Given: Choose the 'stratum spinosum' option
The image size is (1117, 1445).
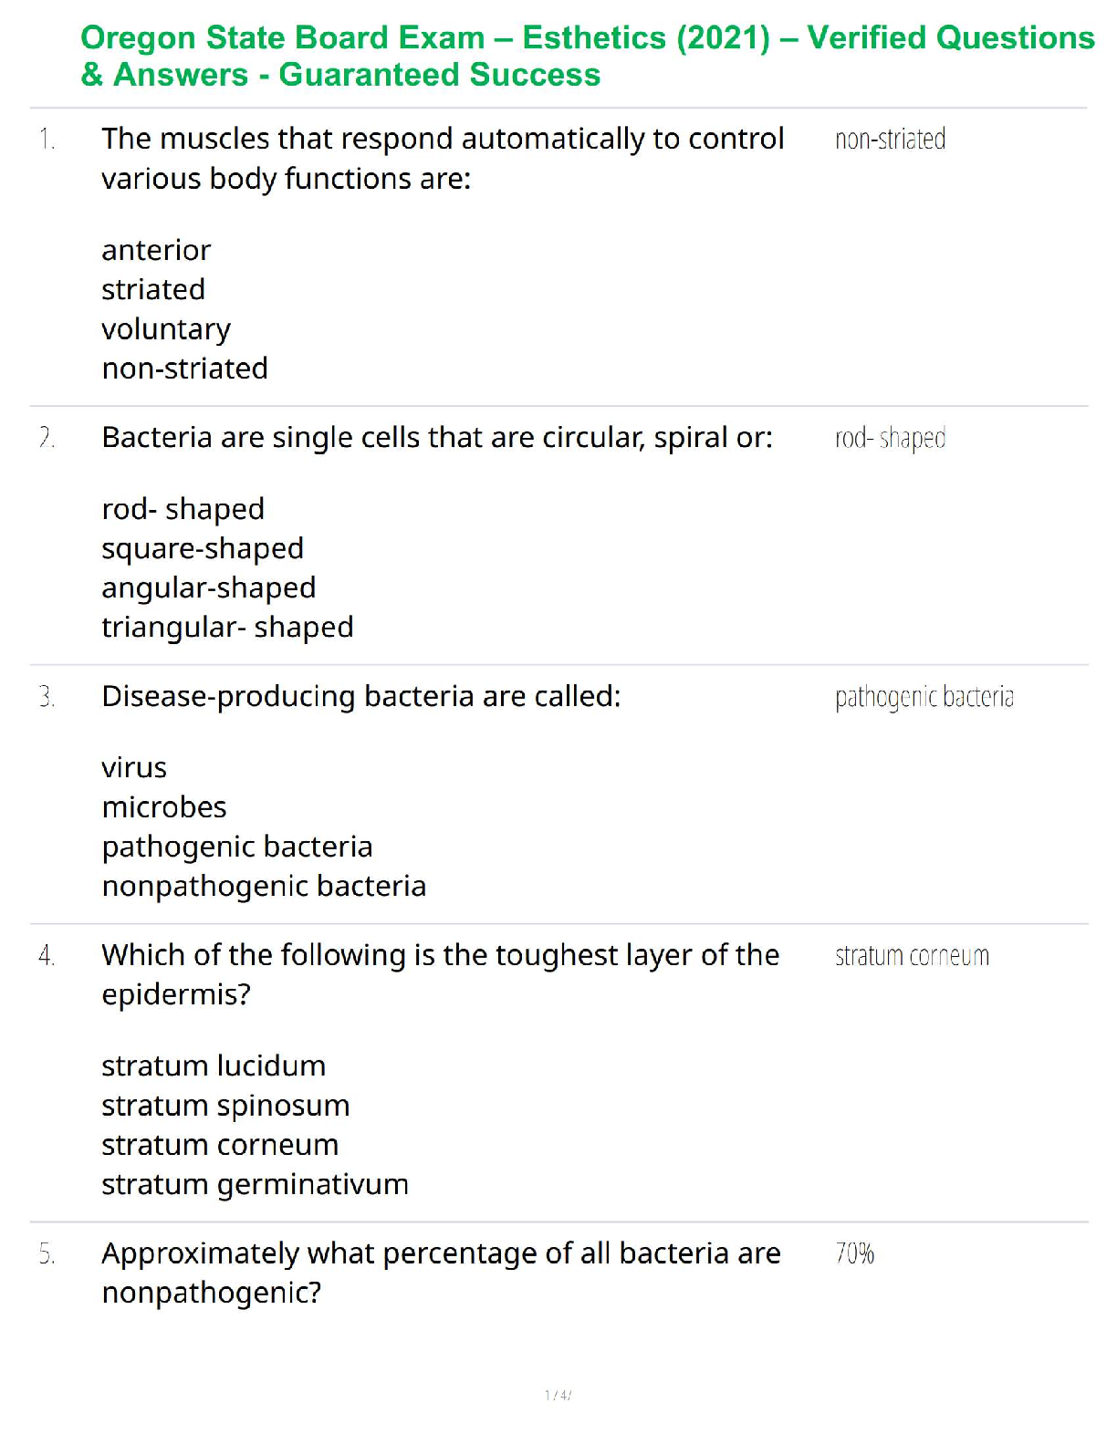Looking at the screenshot, I should pyautogui.click(x=225, y=1106).
